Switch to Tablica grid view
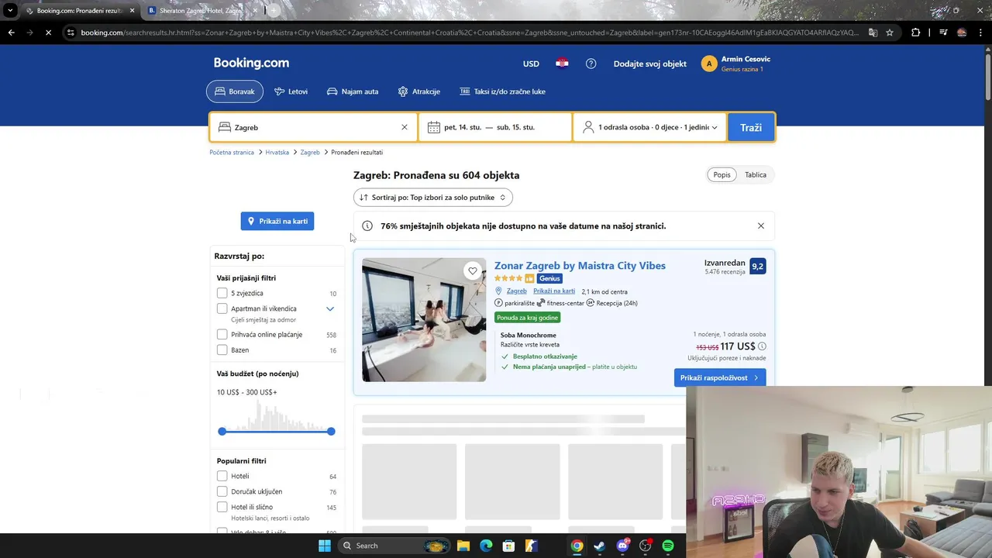 pos(756,174)
